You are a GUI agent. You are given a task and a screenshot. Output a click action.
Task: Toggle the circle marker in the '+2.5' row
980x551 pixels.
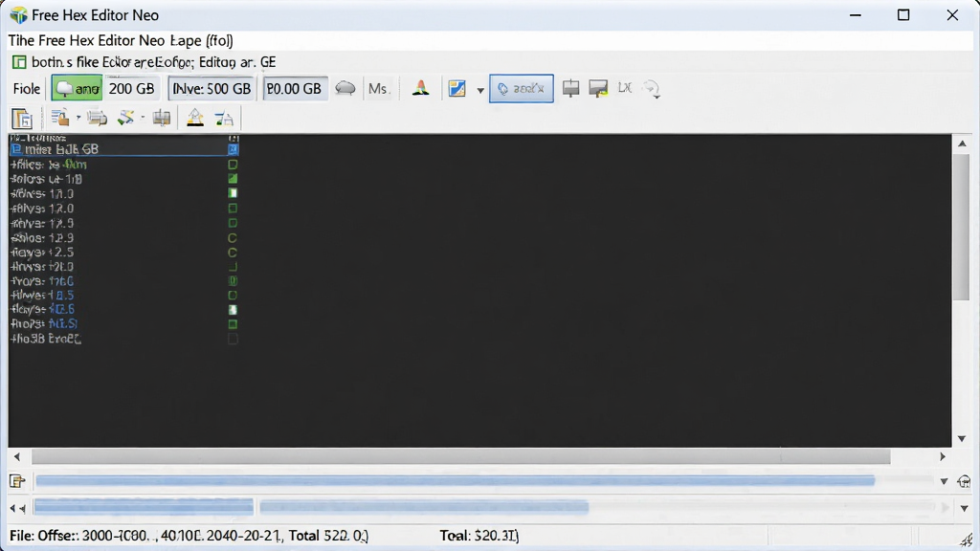pos(233,253)
